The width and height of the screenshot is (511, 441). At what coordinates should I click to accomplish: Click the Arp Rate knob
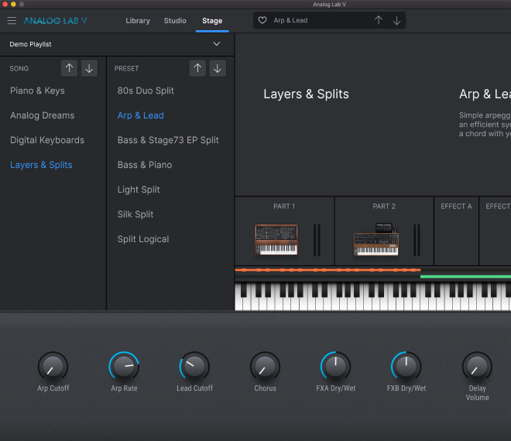124,367
